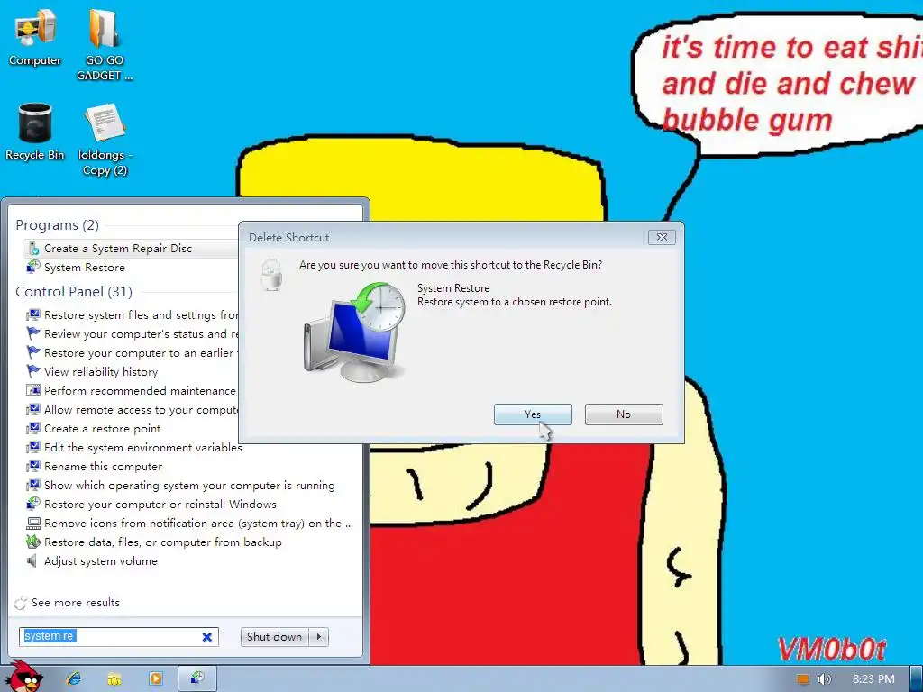Click the Show desktop button
Viewport: 923px width, 692px height.
point(917,679)
